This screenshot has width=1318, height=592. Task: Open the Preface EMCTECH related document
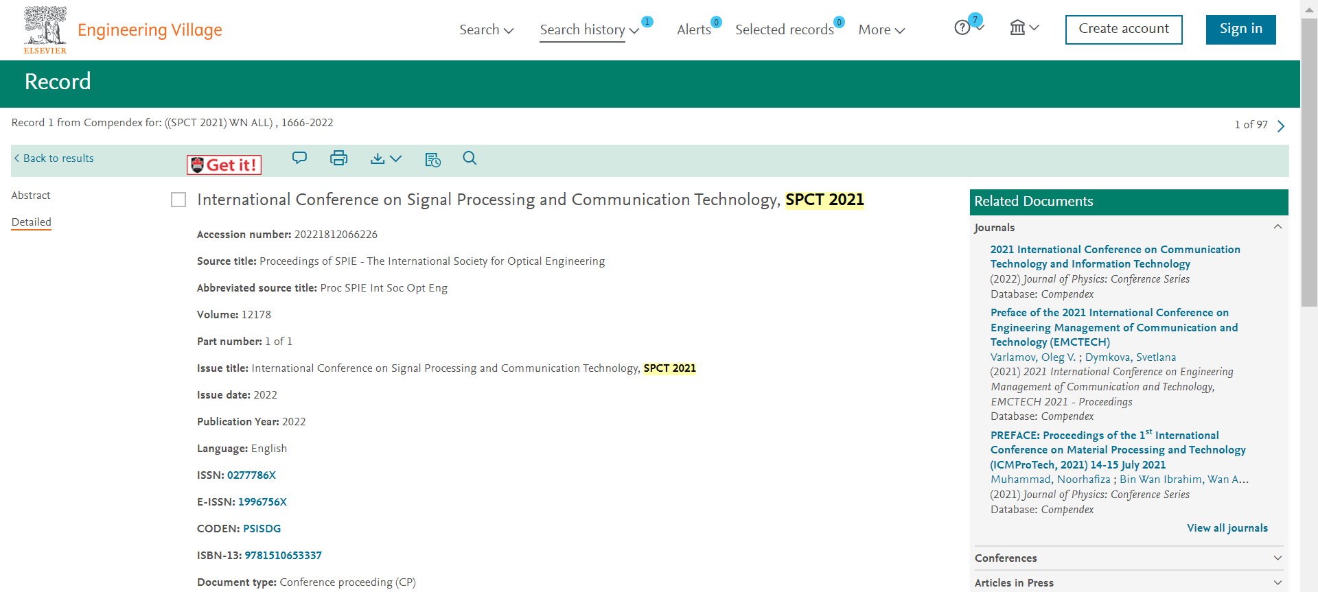1113,327
